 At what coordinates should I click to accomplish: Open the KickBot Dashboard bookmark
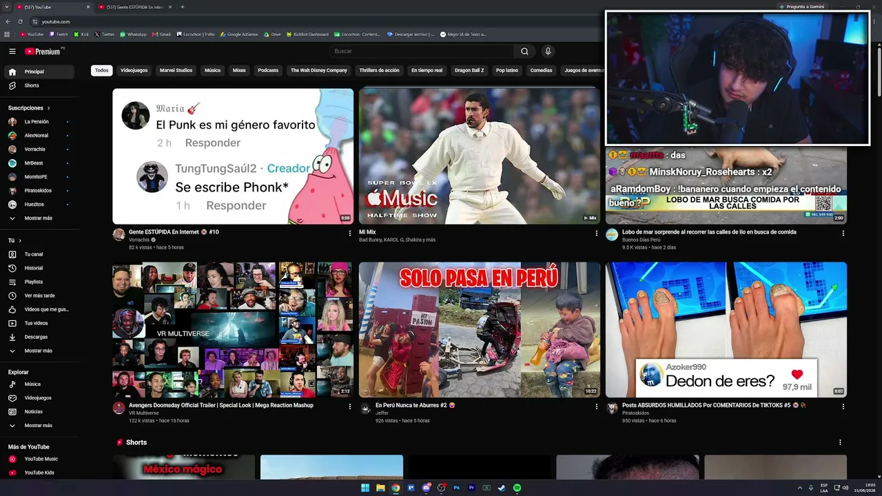[x=307, y=34]
